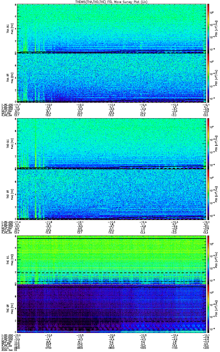Screen dimensions: 220x352
Task: Select the THA B-perpendicular spectrogram panel
Action: (111, 28)
